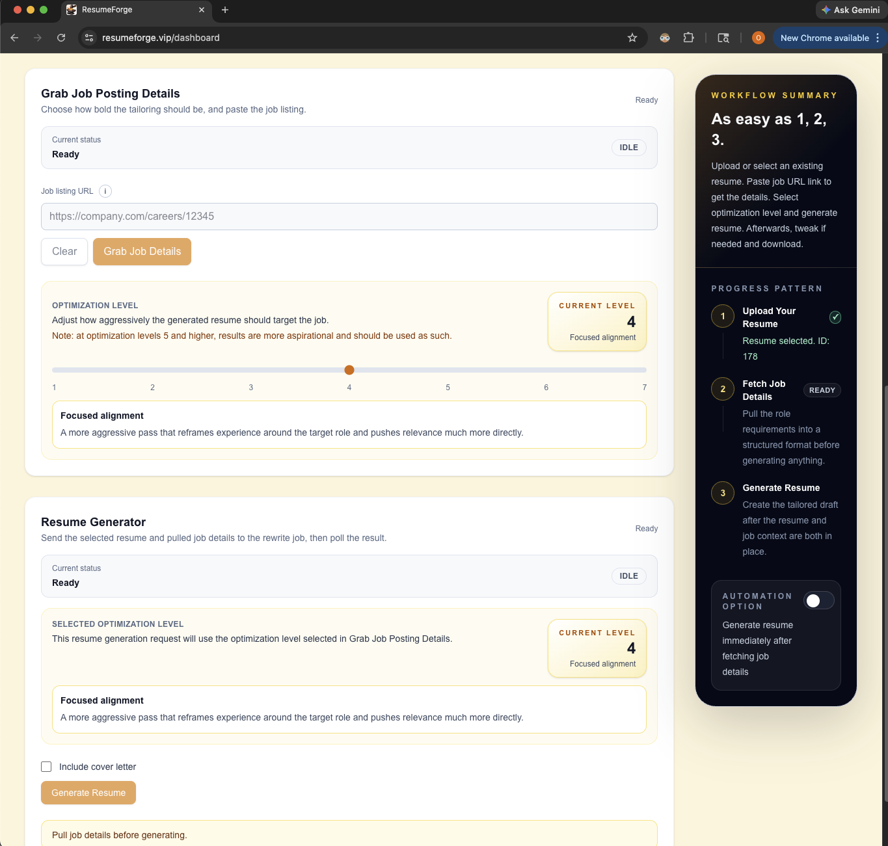
Task: Click the slider tick label 3
Action: point(251,388)
